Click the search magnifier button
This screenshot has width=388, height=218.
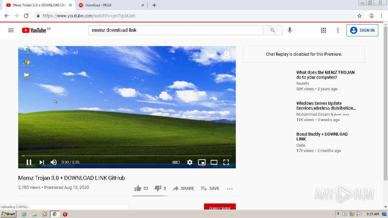click(x=273, y=30)
